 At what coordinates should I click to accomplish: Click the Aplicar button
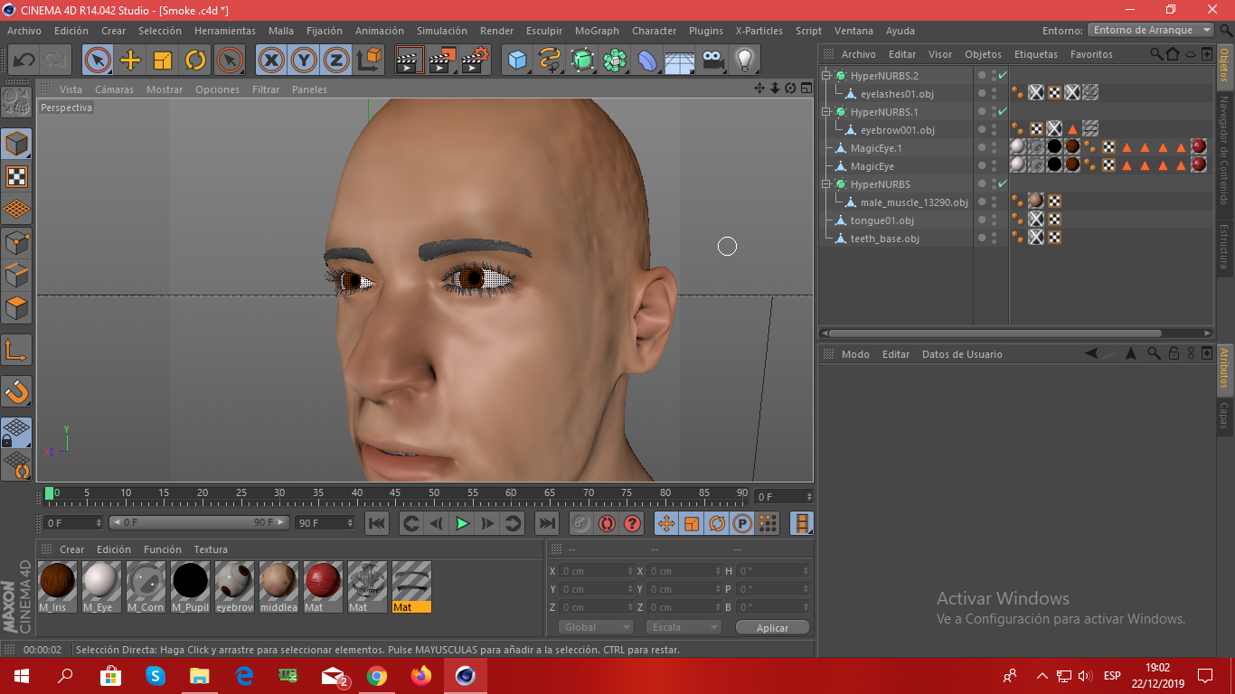click(x=772, y=628)
